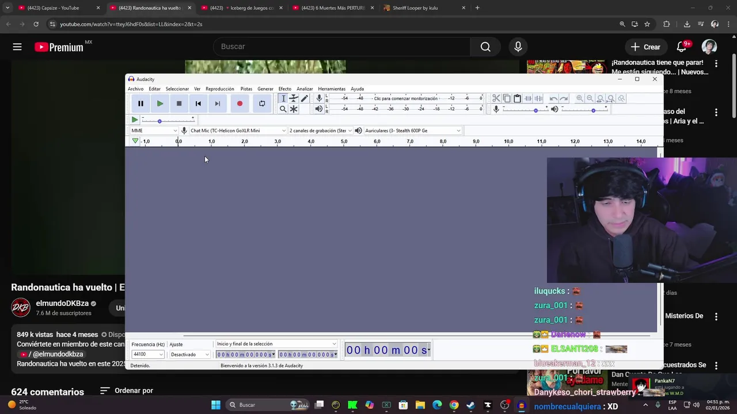Image resolution: width=737 pixels, height=414 pixels.
Task: Open the Inicio y final de la selección dropdown
Action: pyautogui.click(x=276, y=344)
